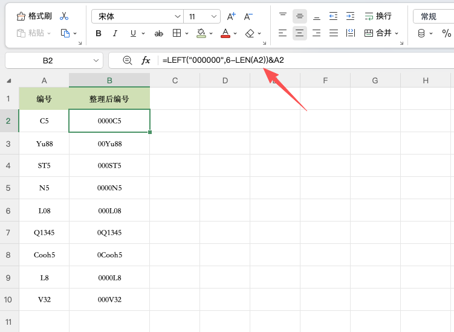Open the clipboard group dialog launcher
The height and width of the screenshot is (332, 454).
[x=80, y=43]
